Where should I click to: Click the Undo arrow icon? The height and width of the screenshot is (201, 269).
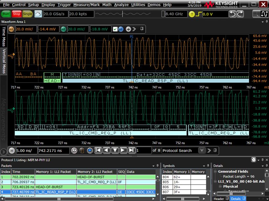[233, 14]
